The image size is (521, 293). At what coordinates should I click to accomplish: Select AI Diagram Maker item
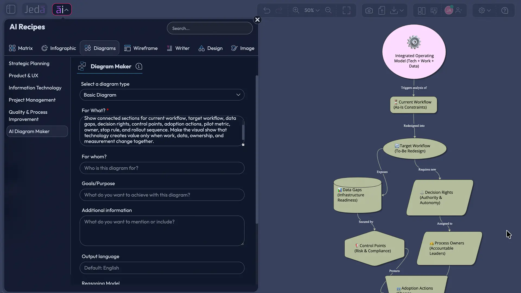[x=37, y=131]
